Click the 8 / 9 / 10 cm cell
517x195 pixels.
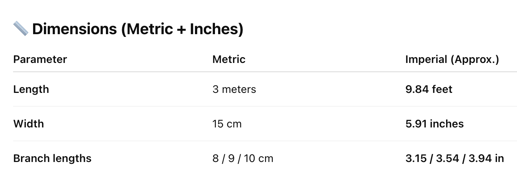[x=243, y=158]
